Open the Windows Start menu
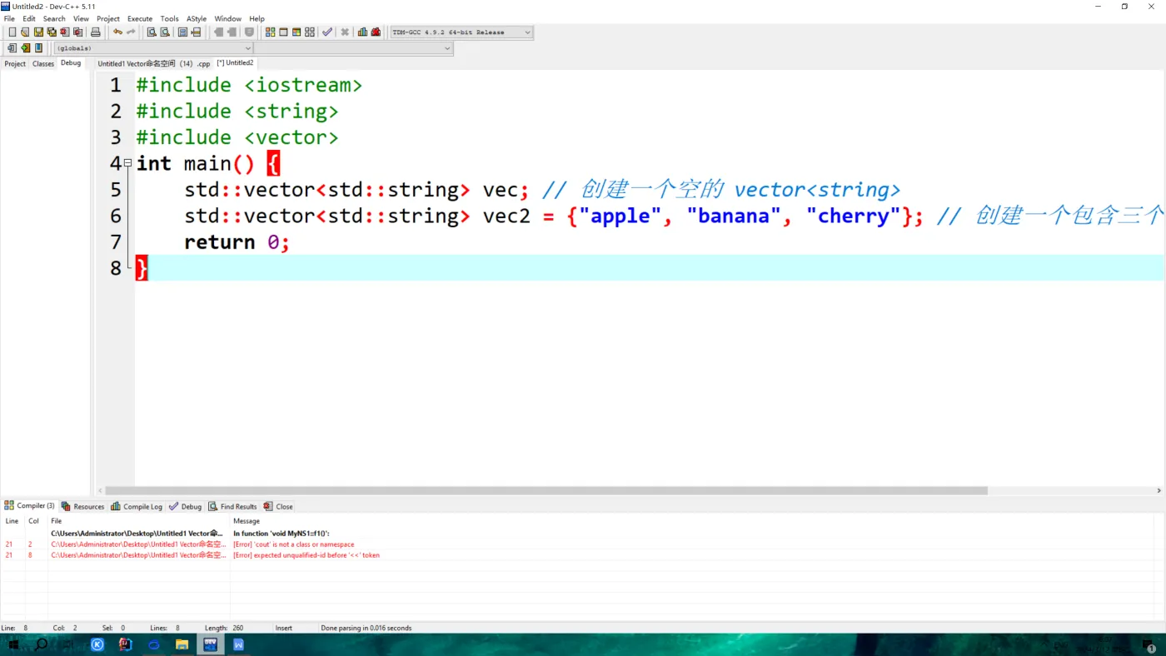The height and width of the screenshot is (656, 1166). 13,644
